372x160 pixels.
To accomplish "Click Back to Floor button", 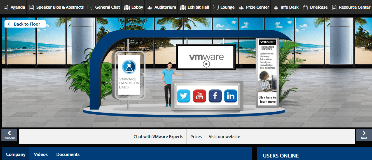I will [x=25, y=24].
